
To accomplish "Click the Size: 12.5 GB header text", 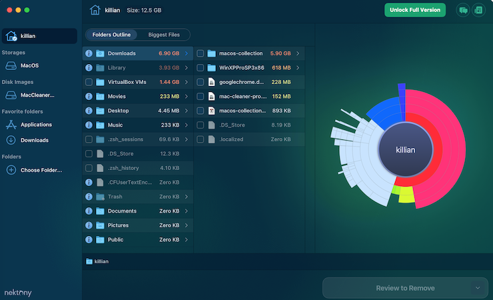I will click(x=144, y=11).
